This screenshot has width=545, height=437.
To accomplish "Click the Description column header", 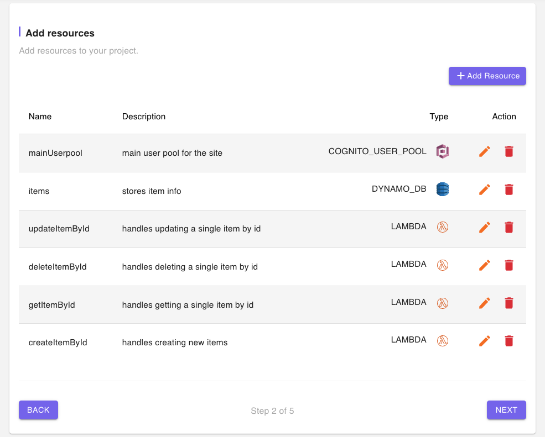I will pyautogui.click(x=143, y=117).
